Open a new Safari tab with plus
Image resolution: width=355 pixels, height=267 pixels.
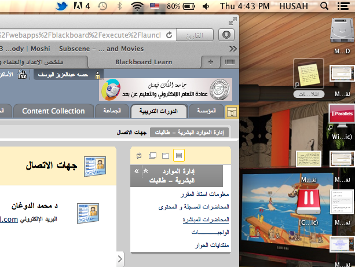point(211,62)
